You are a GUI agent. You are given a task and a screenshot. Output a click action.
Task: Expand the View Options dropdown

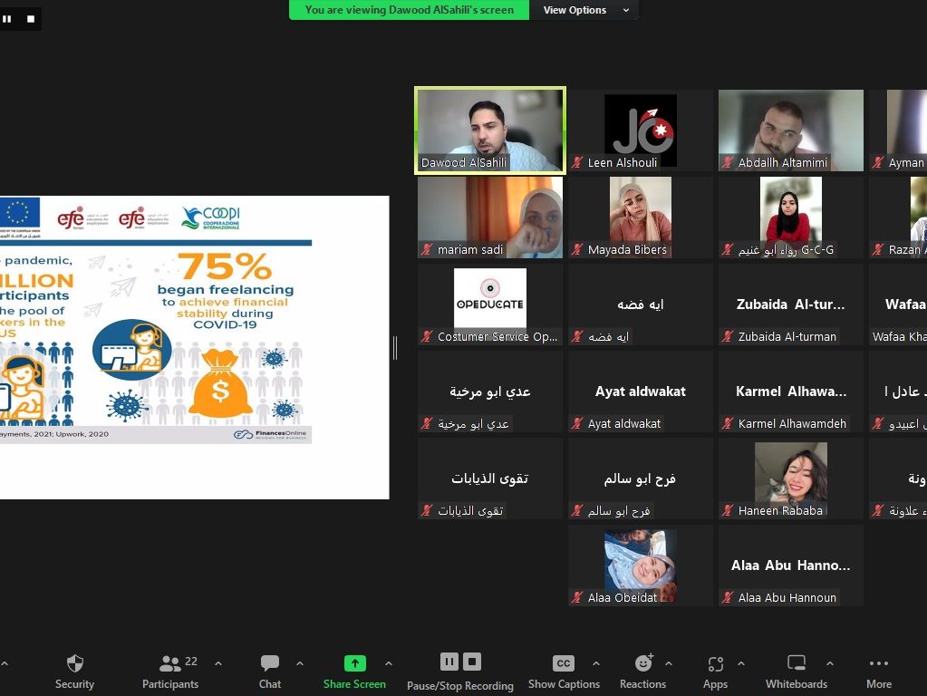[586, 10]
